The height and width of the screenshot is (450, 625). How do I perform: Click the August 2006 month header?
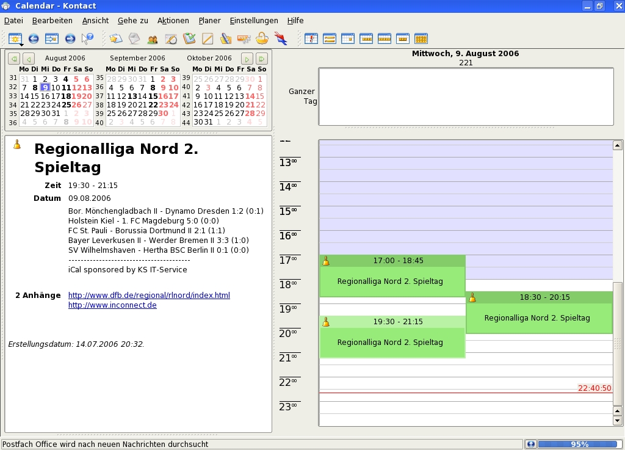(x=65, y=58)
